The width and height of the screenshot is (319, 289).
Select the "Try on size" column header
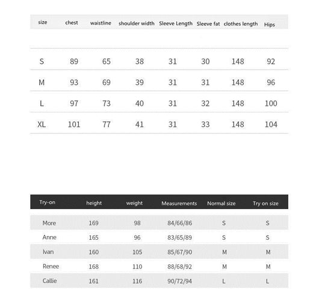pos(265,203)
